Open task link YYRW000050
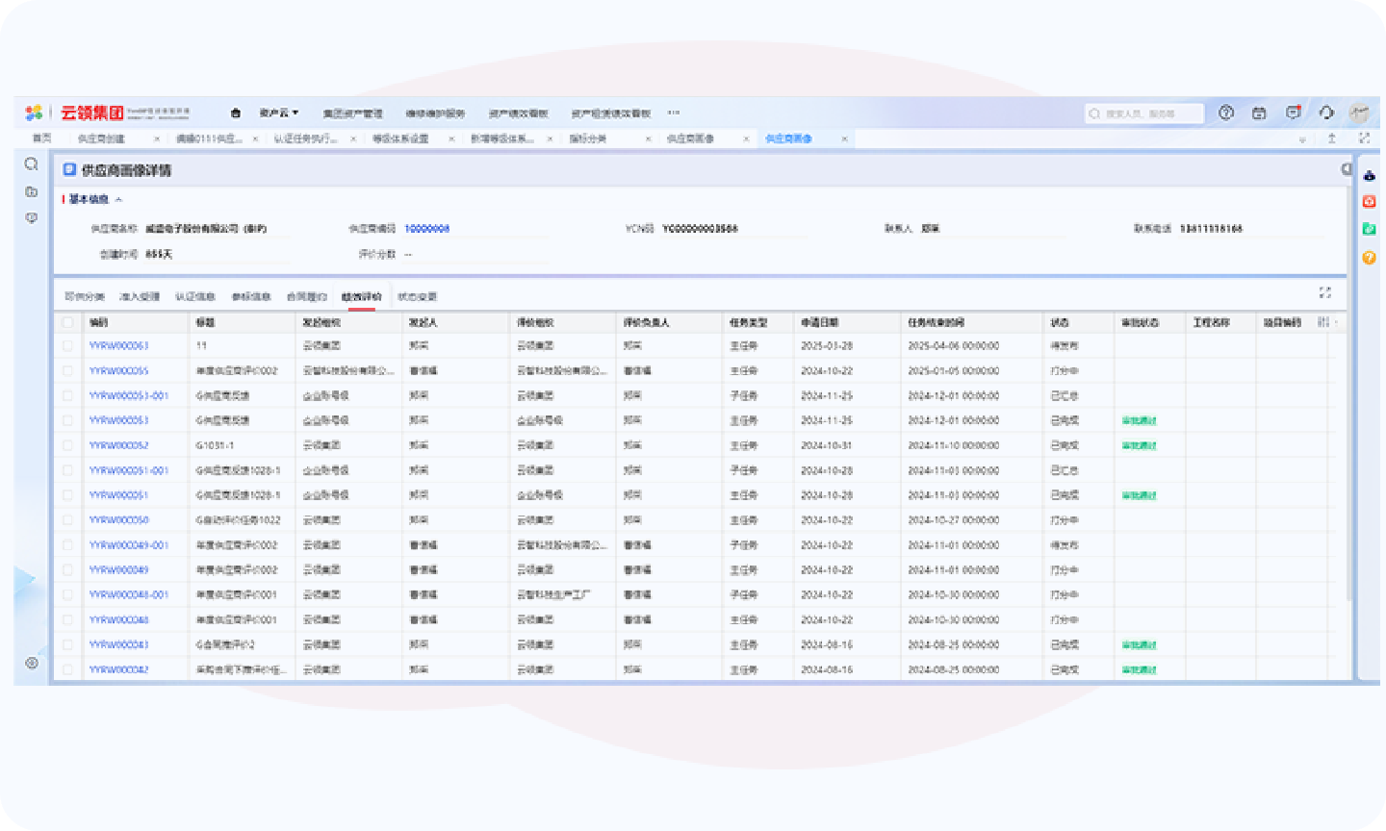The width and height of the screenshot is (1386, 831). 118,520
